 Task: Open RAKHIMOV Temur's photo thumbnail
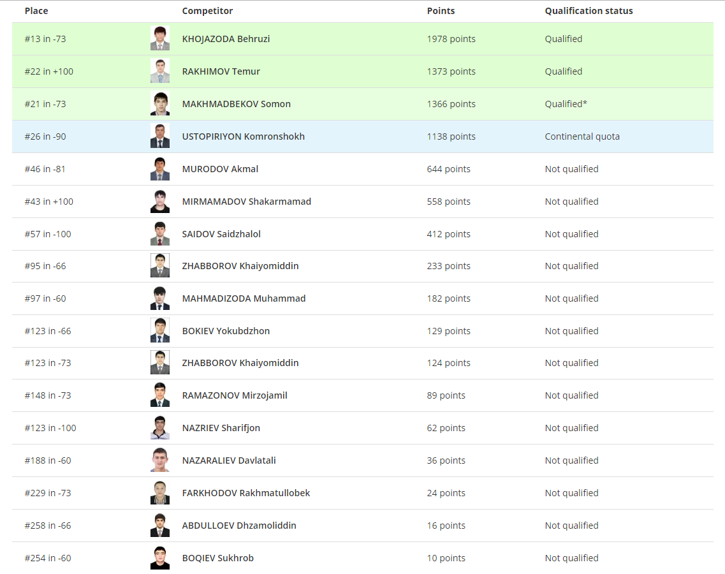160,71
